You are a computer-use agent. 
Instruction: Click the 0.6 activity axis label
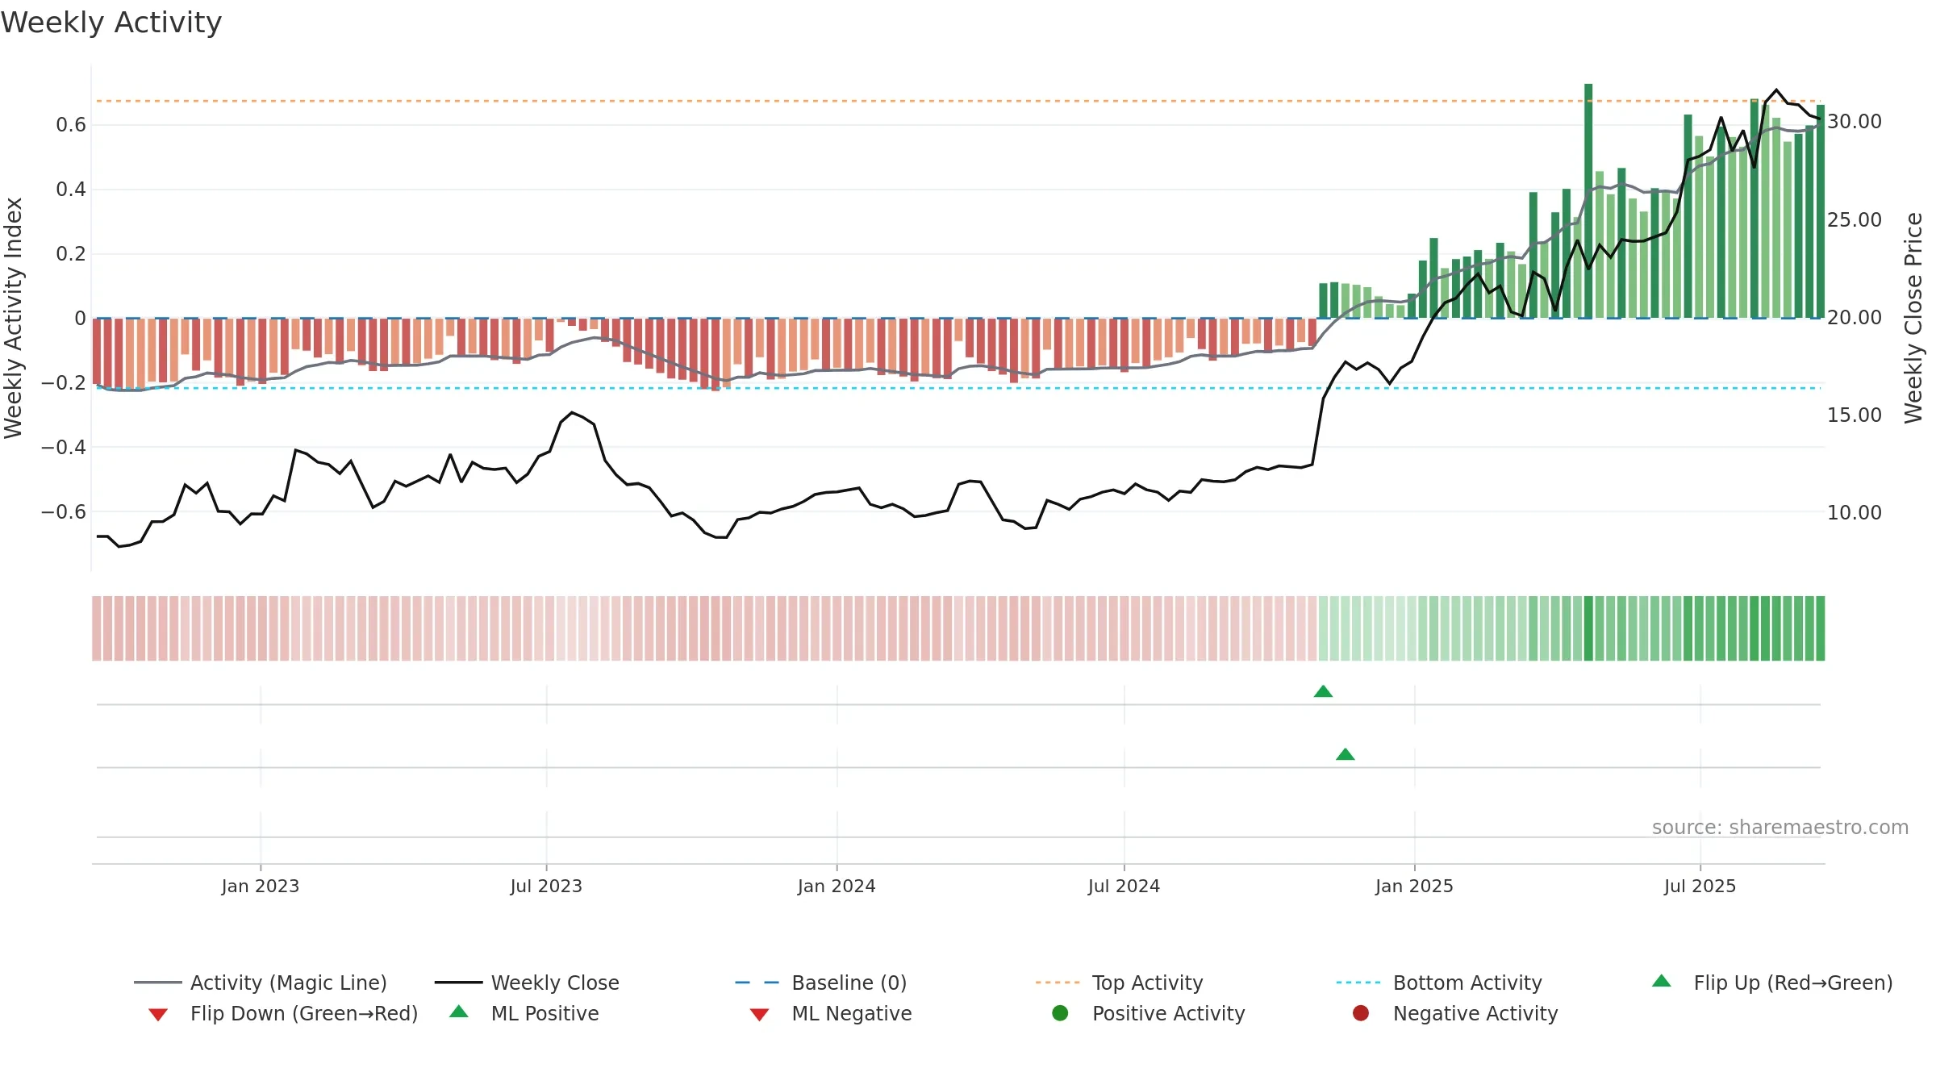tap(71, 125)
